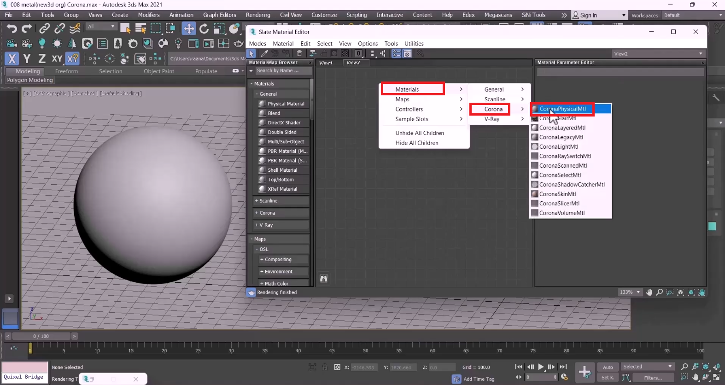Click the Filters... button
725x385 pixels.
(653, 378)
